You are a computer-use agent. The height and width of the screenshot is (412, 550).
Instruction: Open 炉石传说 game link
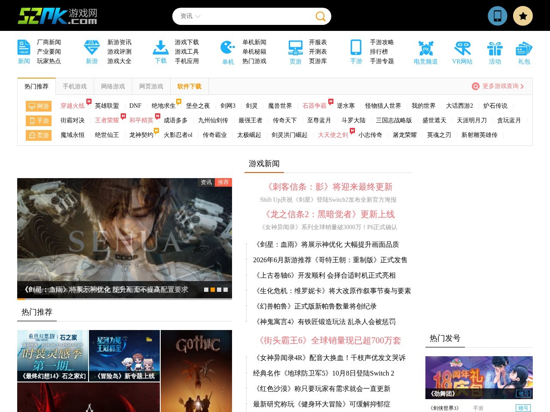[495, 106]
